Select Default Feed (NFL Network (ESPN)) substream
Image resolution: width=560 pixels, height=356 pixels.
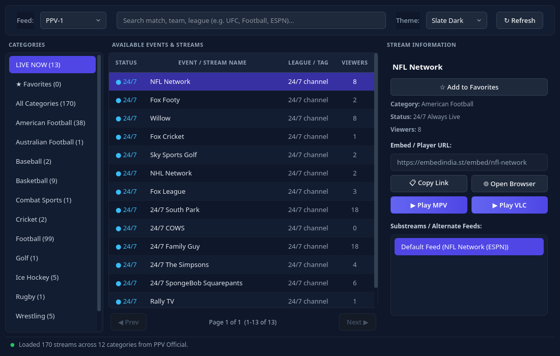coord(469,247)
